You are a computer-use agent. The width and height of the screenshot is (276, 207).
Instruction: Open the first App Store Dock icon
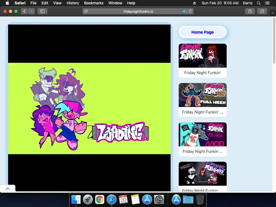click(147, 200)
